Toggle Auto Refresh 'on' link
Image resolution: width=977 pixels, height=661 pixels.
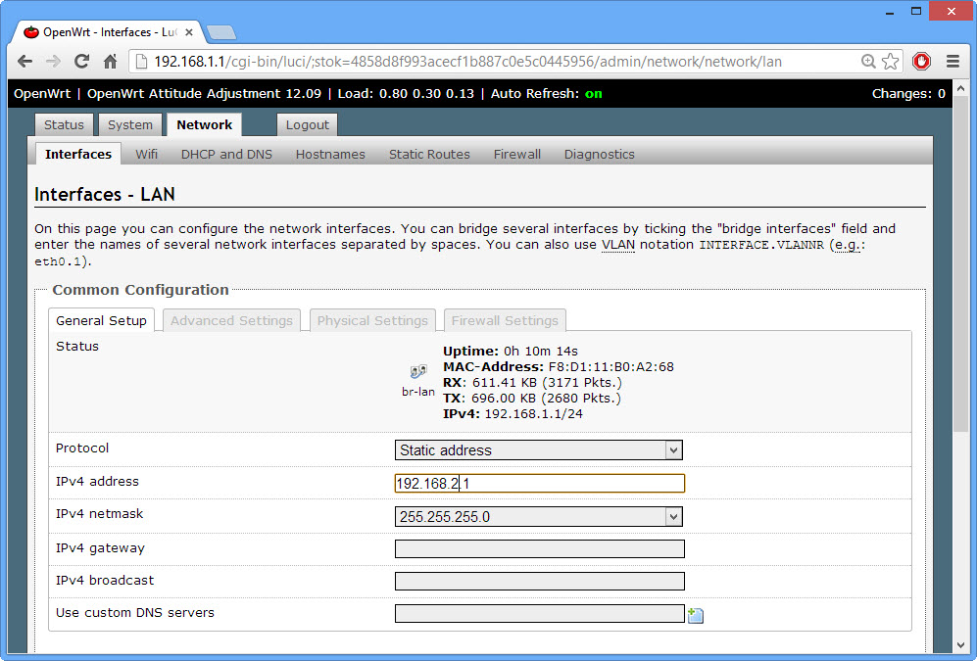coord(593,94)
